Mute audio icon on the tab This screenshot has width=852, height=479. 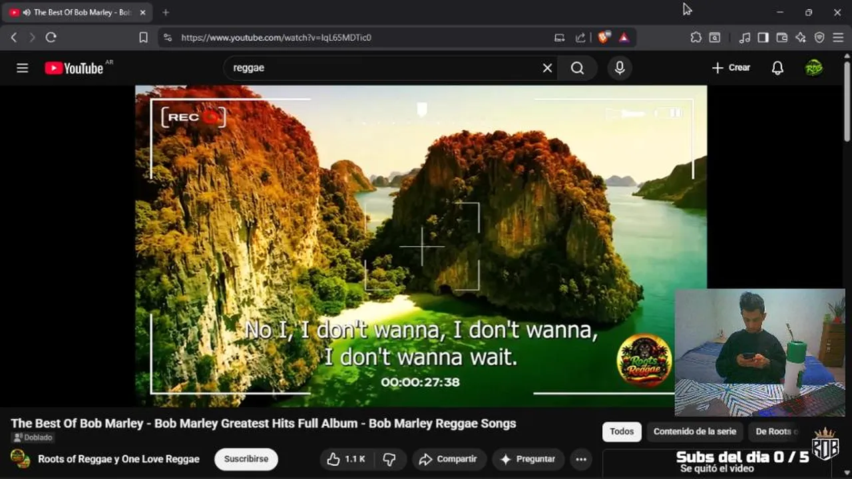(27, 12)
